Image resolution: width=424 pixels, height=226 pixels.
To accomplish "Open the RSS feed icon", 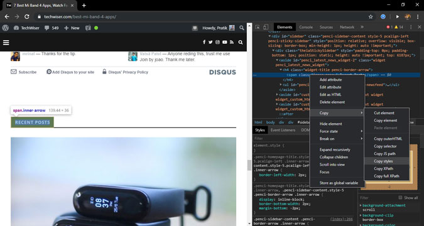I will 232,42.
